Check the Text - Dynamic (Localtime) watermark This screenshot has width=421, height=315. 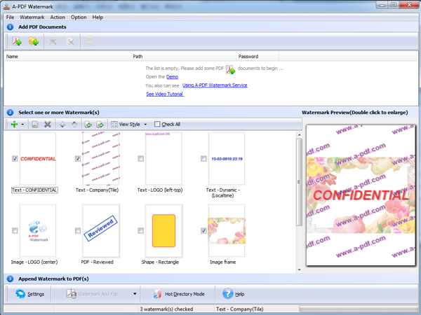[203, 159]
